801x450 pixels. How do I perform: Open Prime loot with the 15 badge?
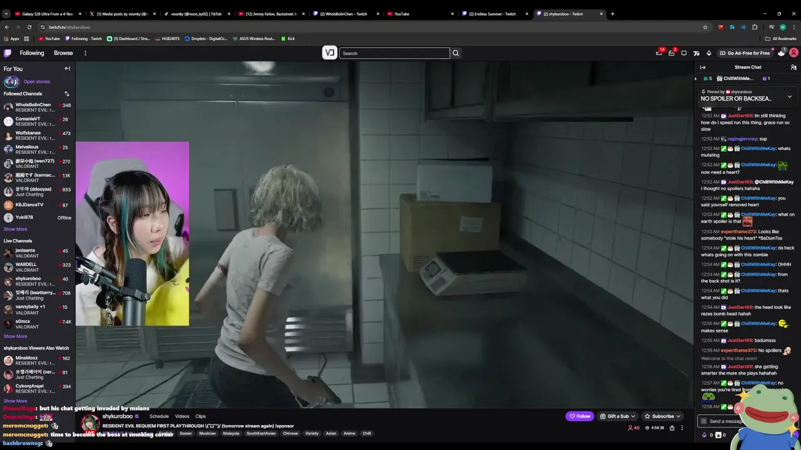(659, 53)
